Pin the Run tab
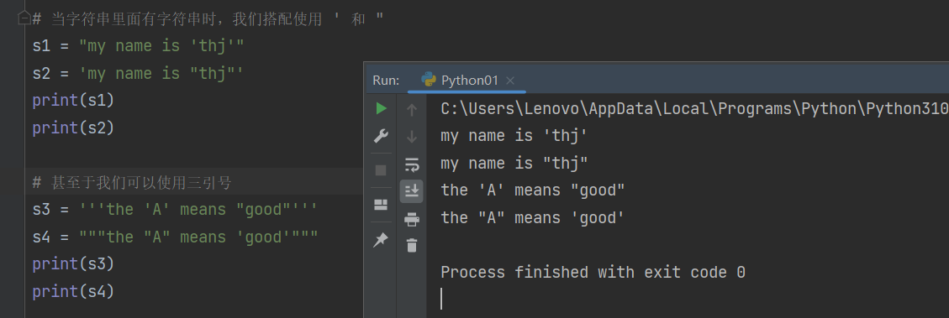 [x=381, y=240]
